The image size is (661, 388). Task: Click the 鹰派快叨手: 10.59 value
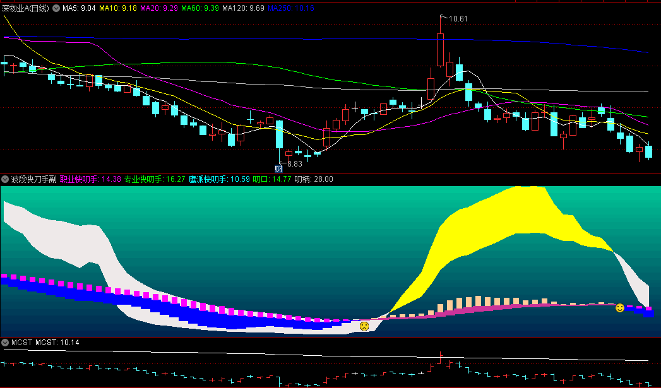tap(219, 179)
